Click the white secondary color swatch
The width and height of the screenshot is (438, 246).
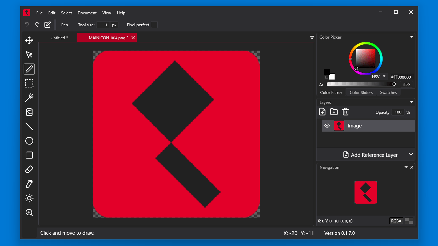tap(332, 77)
